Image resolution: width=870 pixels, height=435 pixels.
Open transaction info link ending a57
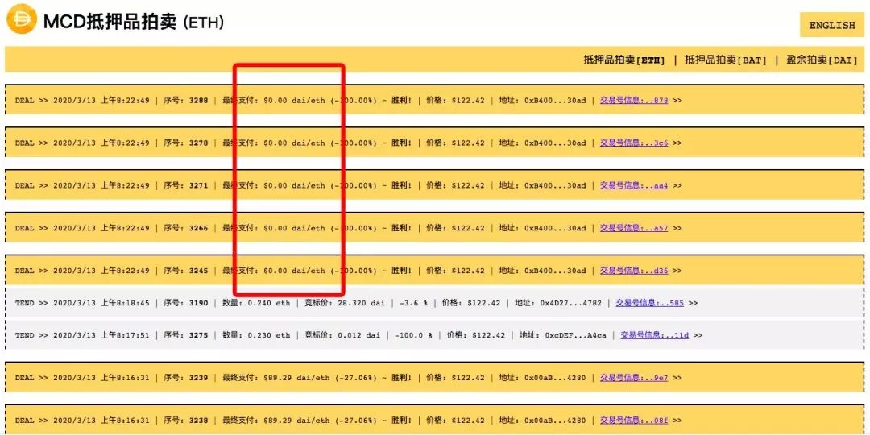[634, 228]
